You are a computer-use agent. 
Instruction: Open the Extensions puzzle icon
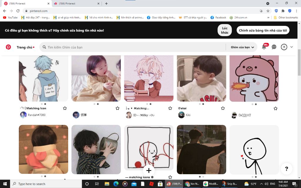(283, 11)
